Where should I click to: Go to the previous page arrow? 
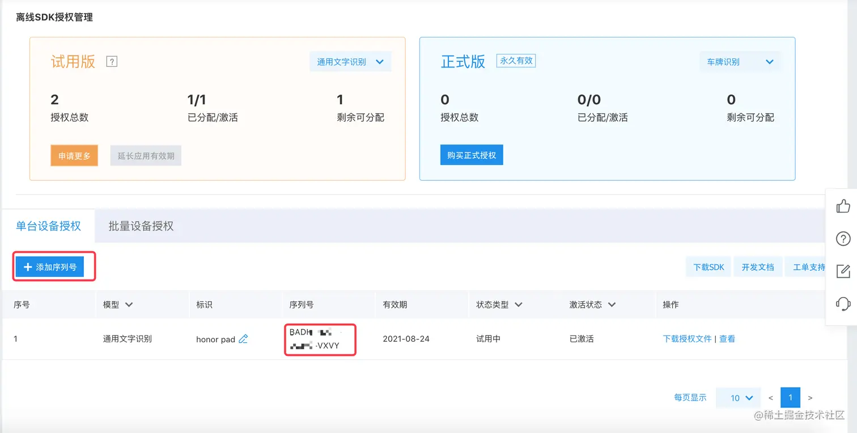click(x=771, y=398)
